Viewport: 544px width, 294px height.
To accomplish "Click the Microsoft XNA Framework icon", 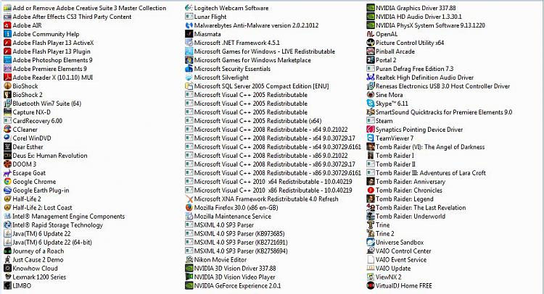I will (189, 198).
